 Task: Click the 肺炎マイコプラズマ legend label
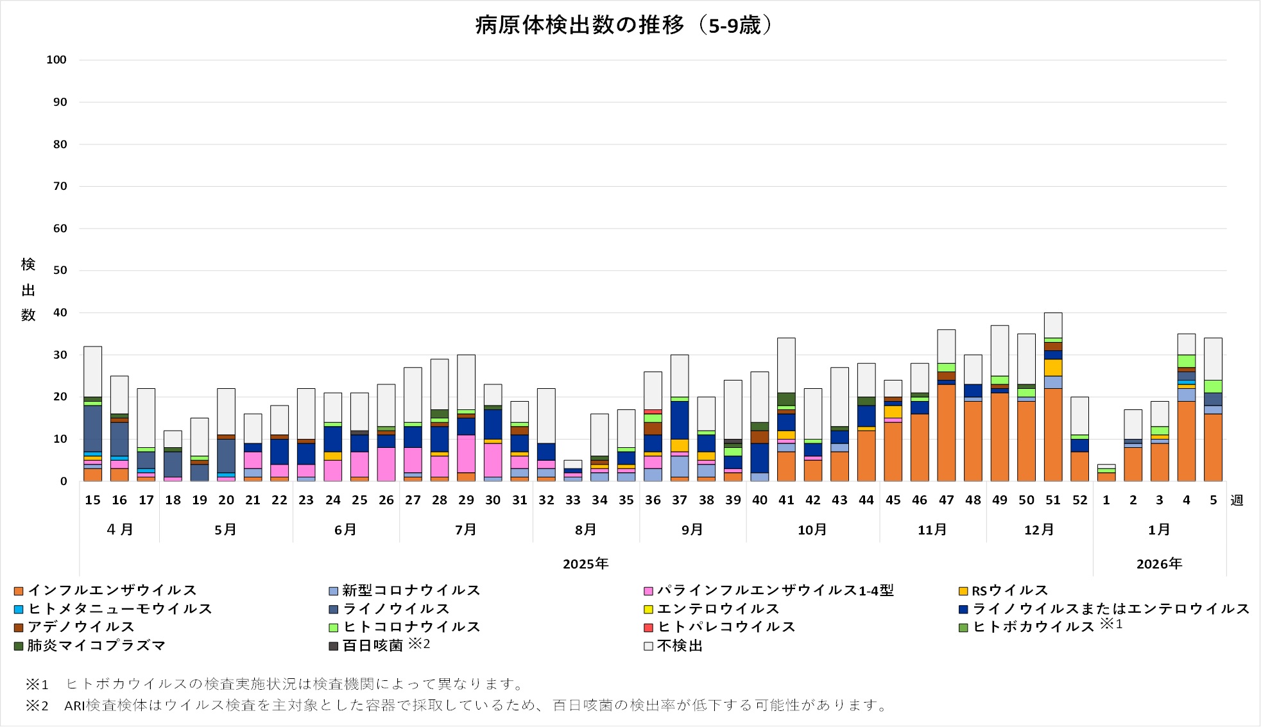click(96, 646)
